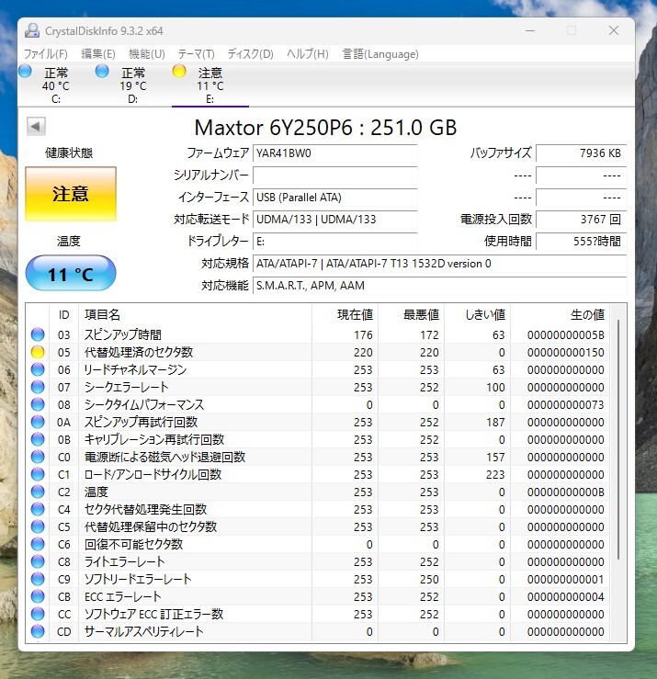Image resolution: width=657 pixels, height=679 pixels.
Task: Click the power on count 3767 回
Action: (x=582, y=220)
